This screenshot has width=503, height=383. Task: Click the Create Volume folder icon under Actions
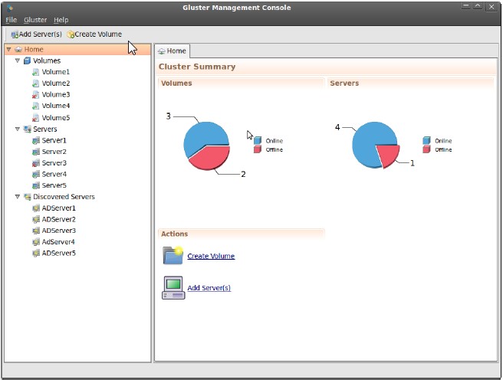click(x=173, y=256)
